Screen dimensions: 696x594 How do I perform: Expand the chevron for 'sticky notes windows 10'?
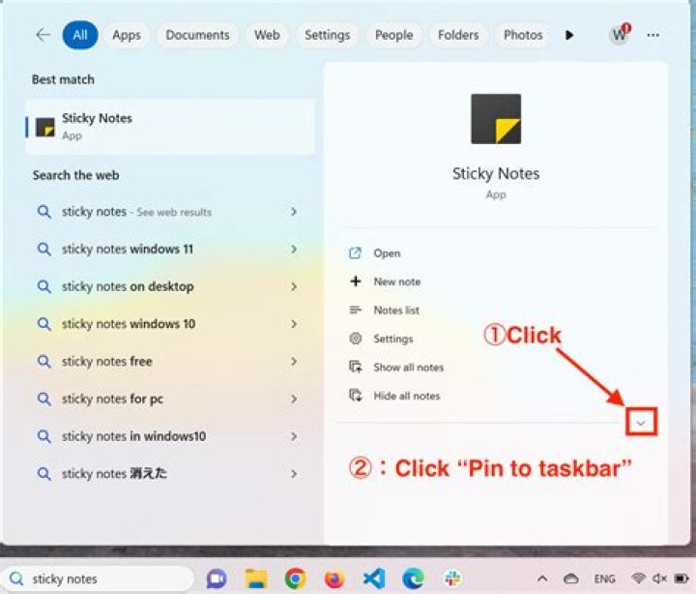coord(294,324)
